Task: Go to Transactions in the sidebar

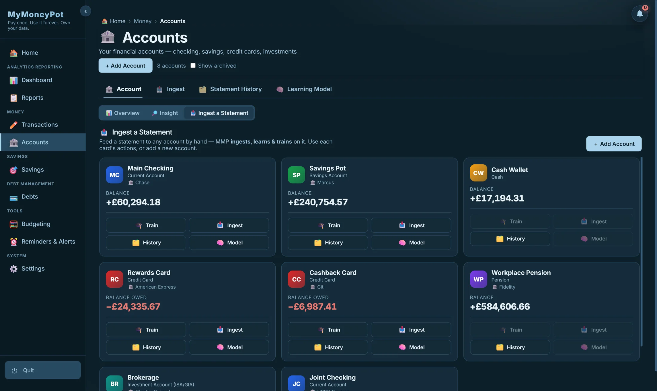Action: coord(43,125)
